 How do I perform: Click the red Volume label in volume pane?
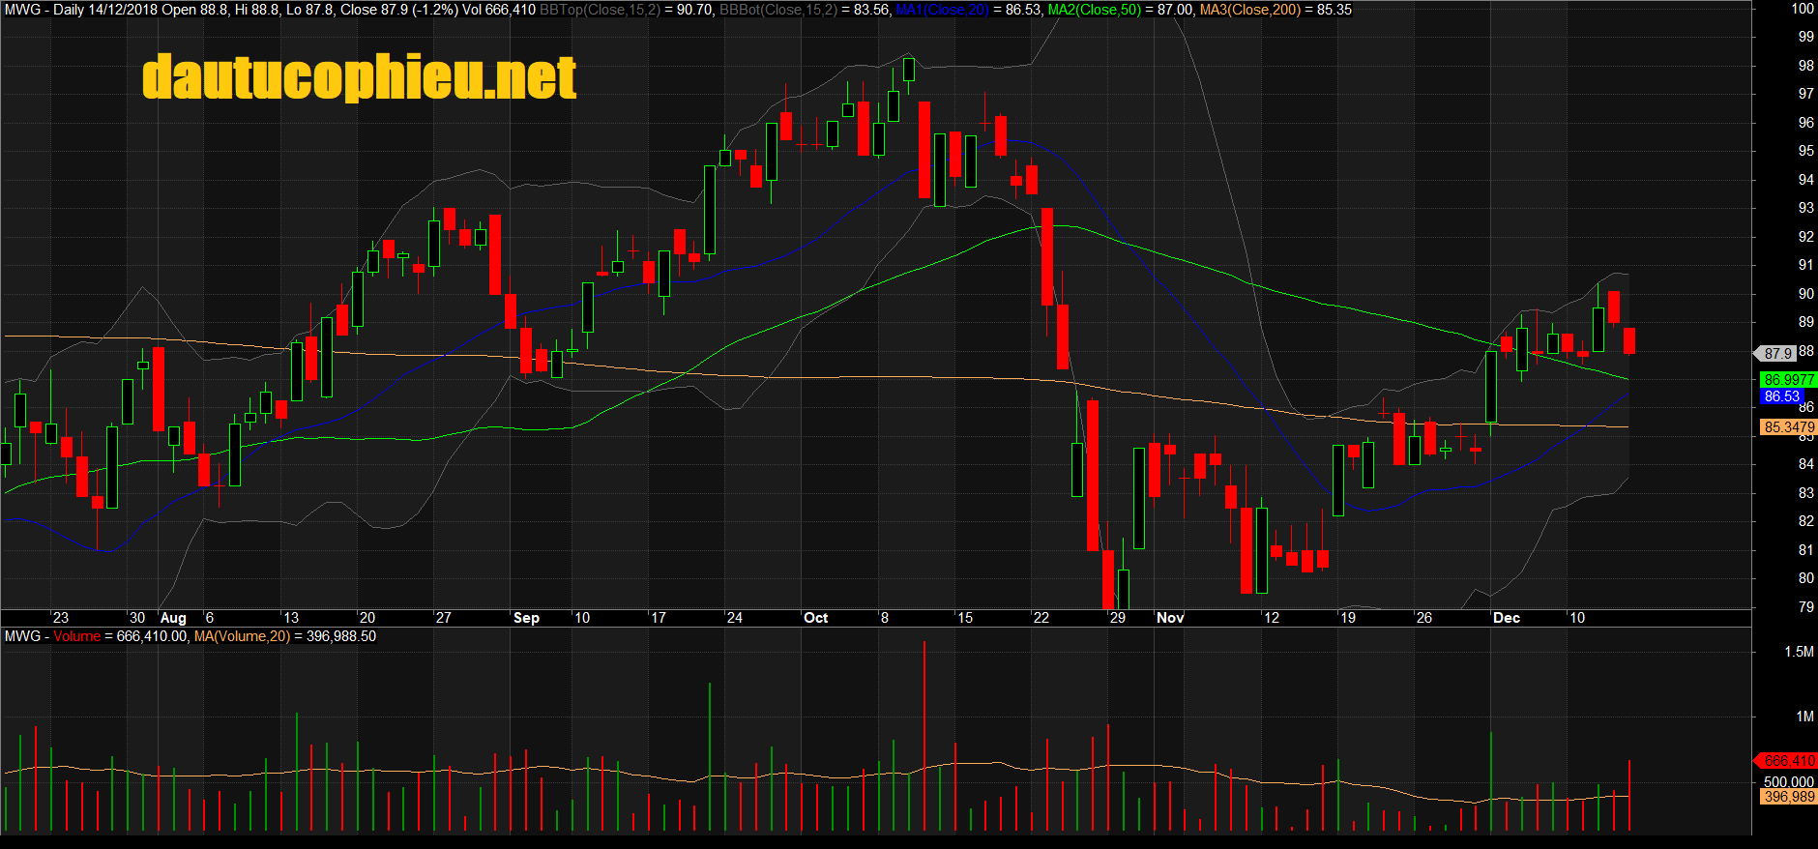tap(76, 636)
